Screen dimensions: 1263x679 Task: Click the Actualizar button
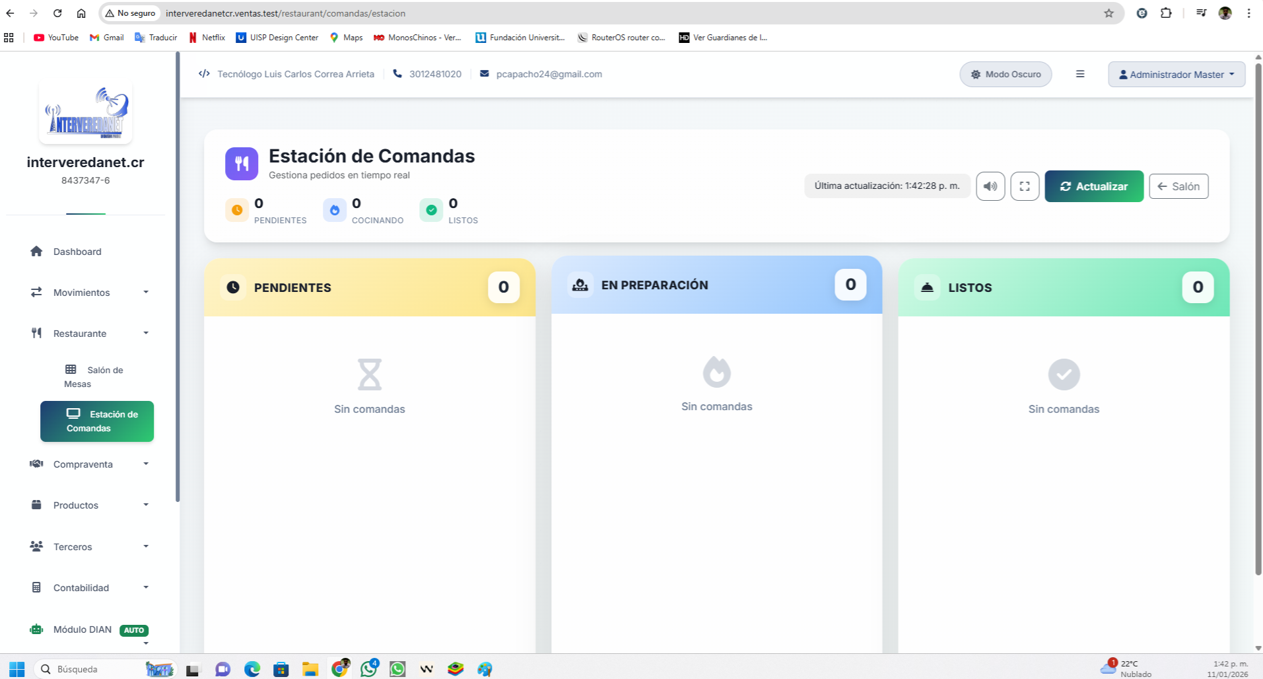tap(1093, 186)
